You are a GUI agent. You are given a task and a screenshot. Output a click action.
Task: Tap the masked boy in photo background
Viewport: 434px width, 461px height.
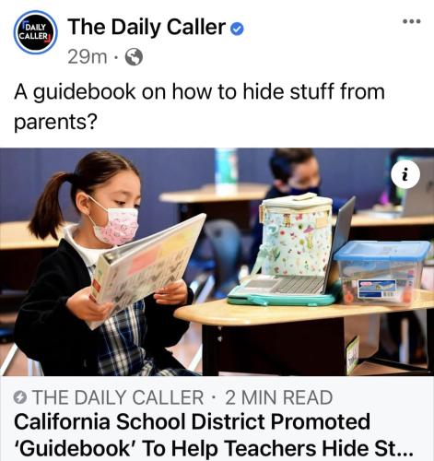pos(295,175)
